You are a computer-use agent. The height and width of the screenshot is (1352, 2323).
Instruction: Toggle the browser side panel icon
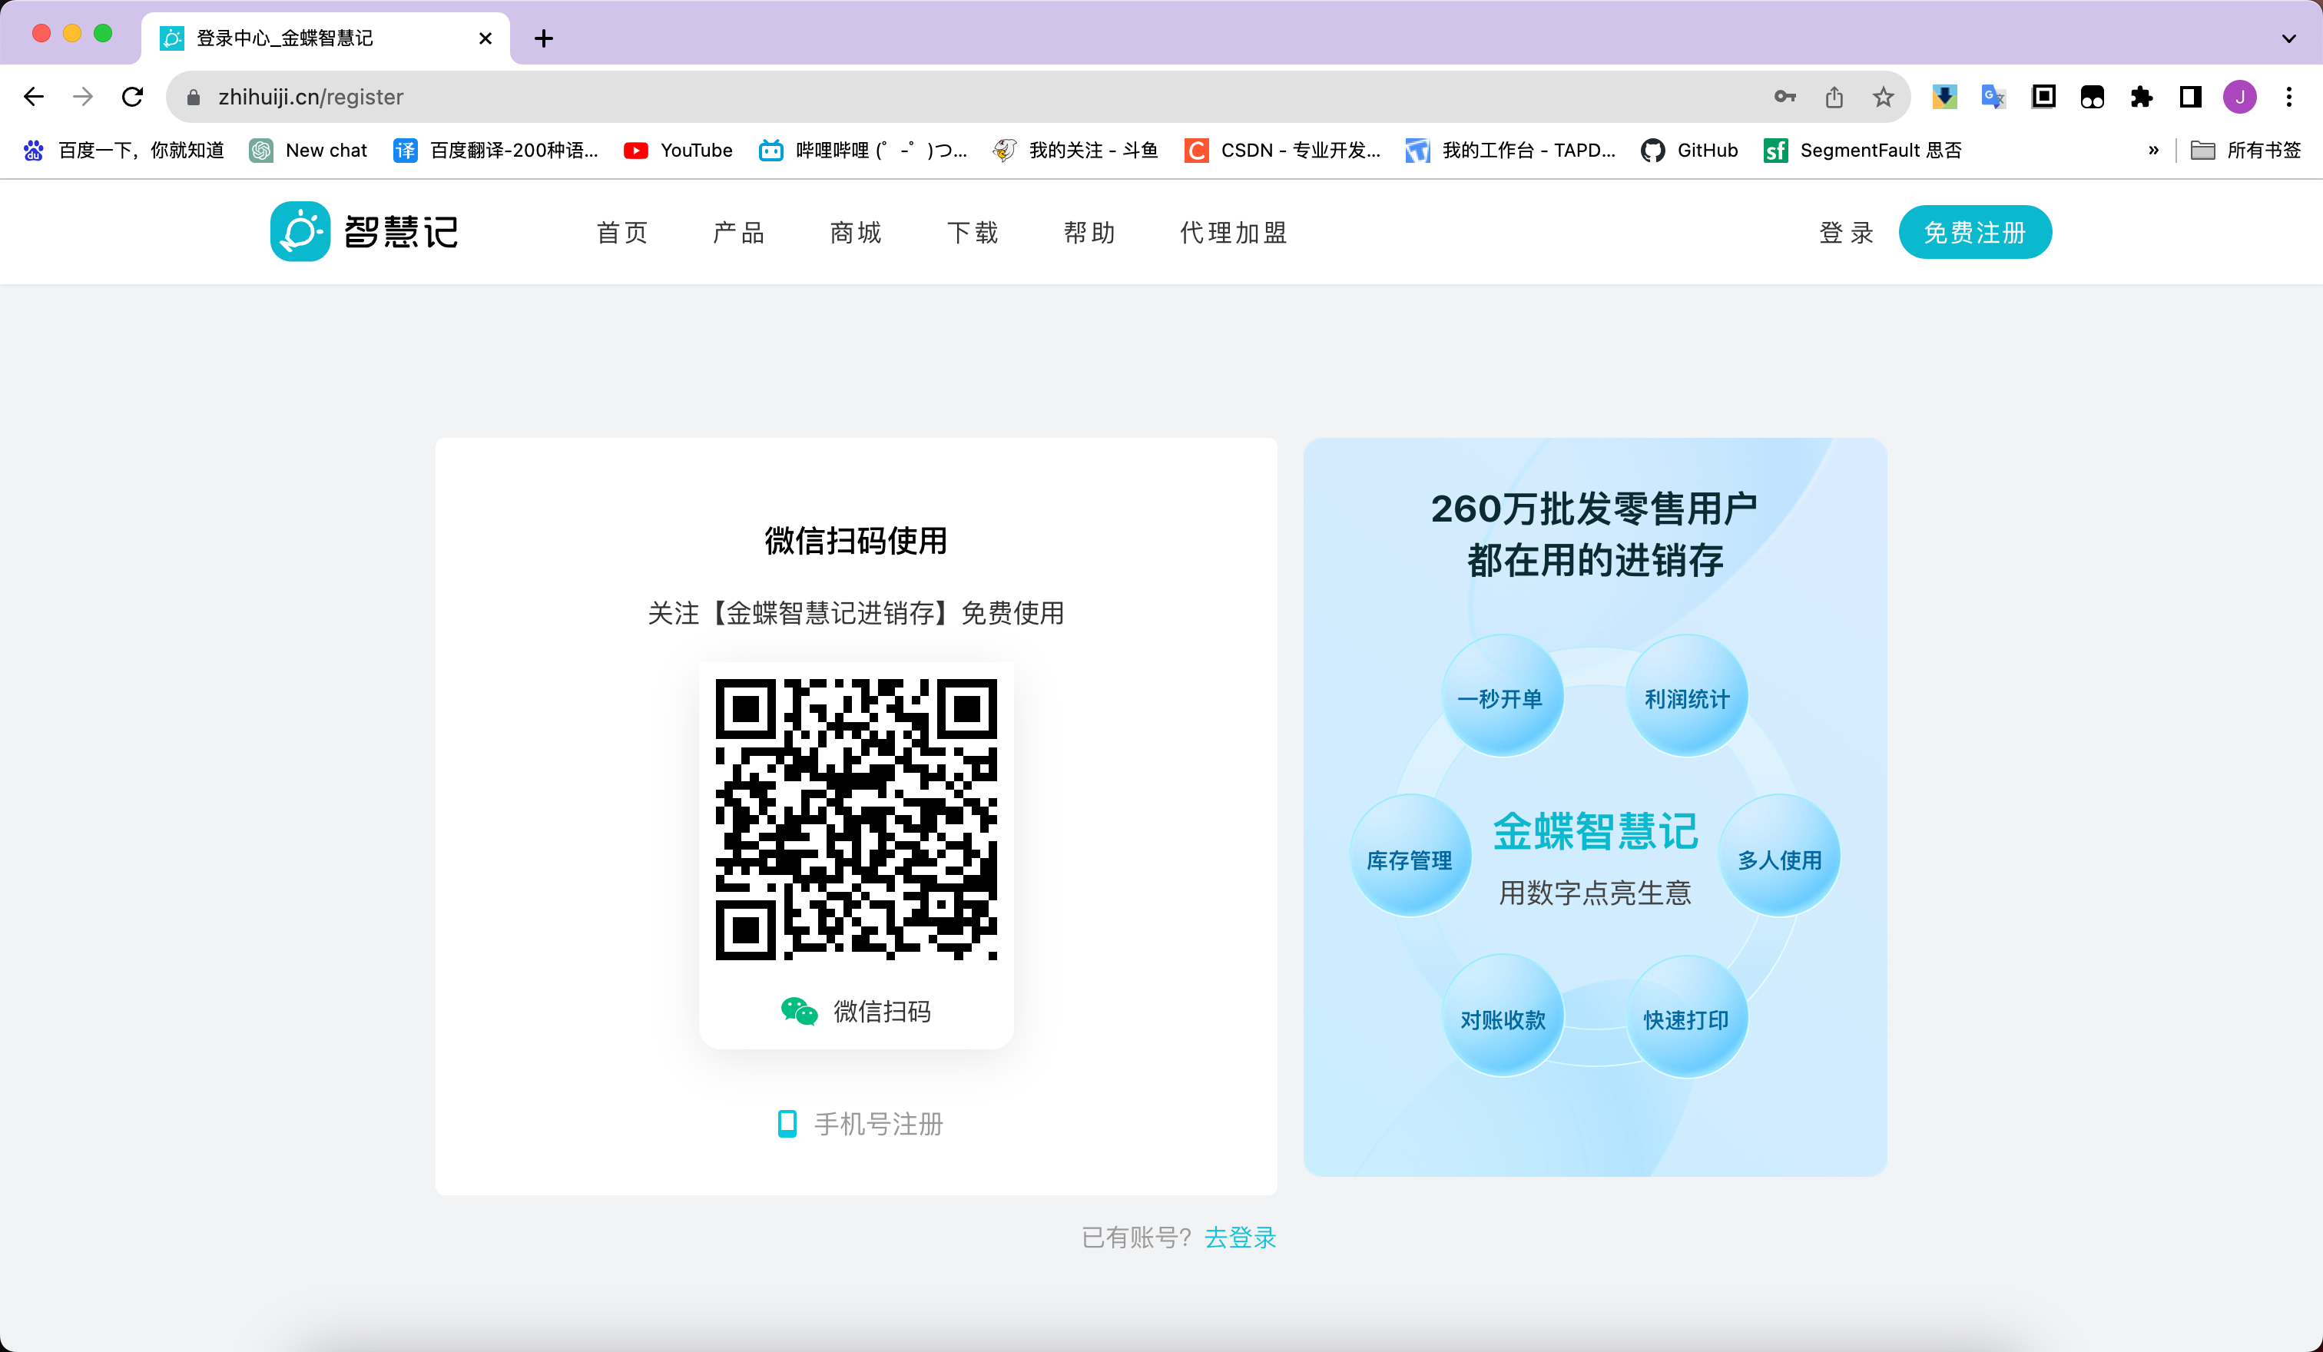(x=2190, y=97)
